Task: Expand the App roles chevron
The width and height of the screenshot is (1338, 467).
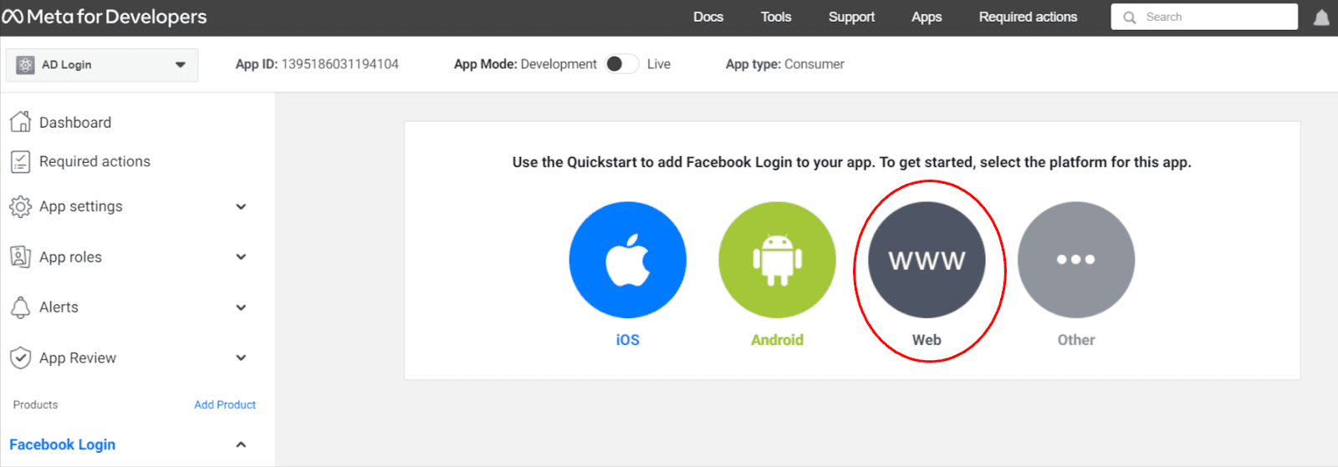Action: click(x=241, y=256)
